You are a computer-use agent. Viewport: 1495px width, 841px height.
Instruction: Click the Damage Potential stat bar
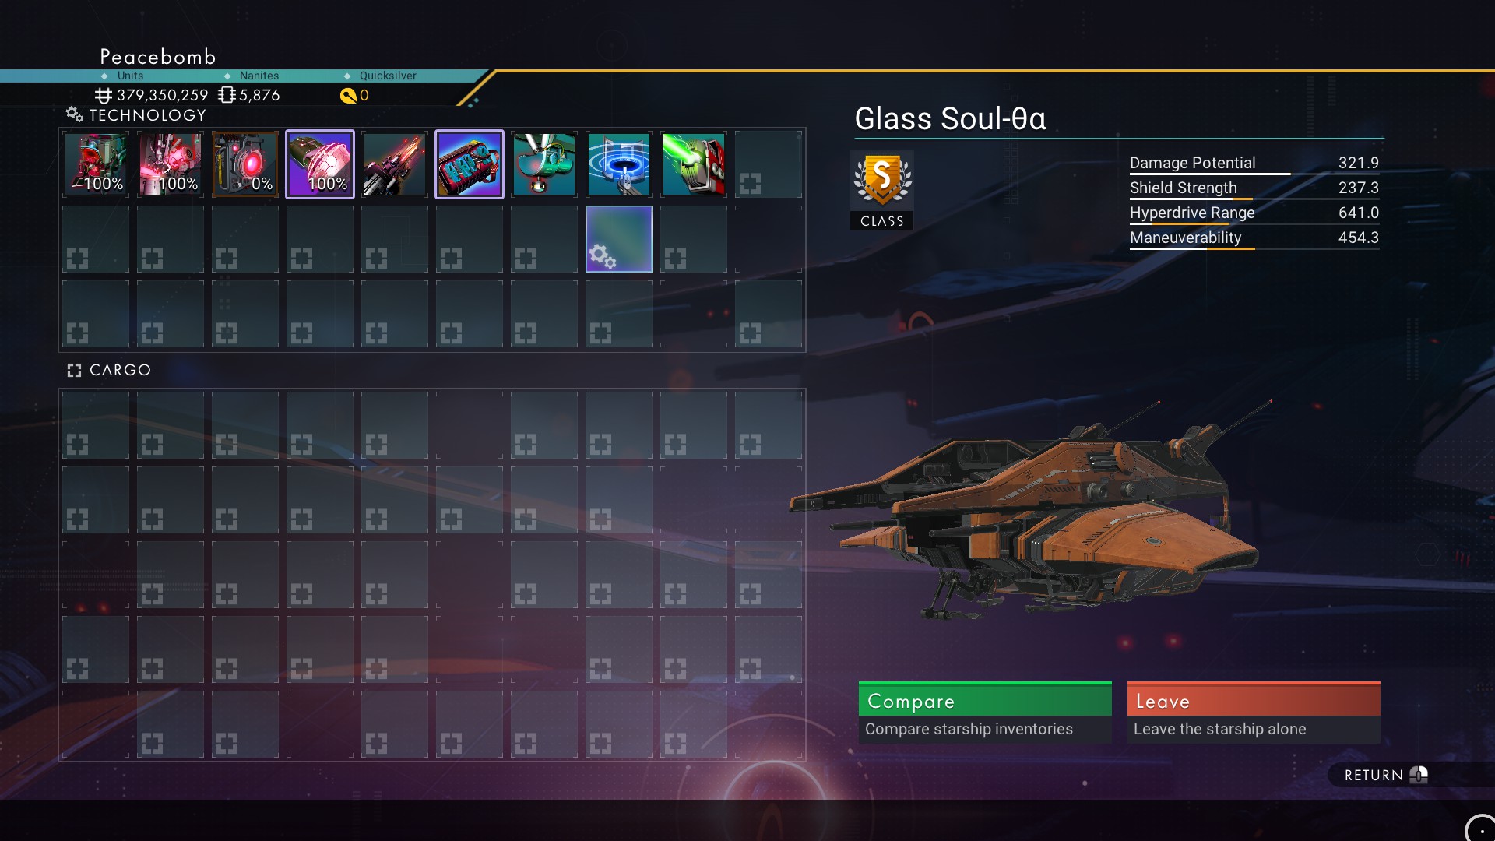pos(1254,164)
